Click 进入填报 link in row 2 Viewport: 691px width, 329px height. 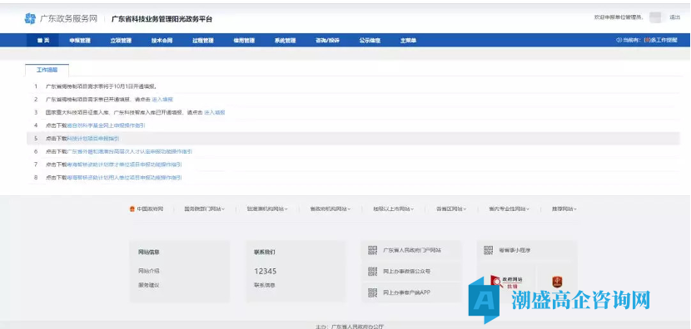[162, 100]
